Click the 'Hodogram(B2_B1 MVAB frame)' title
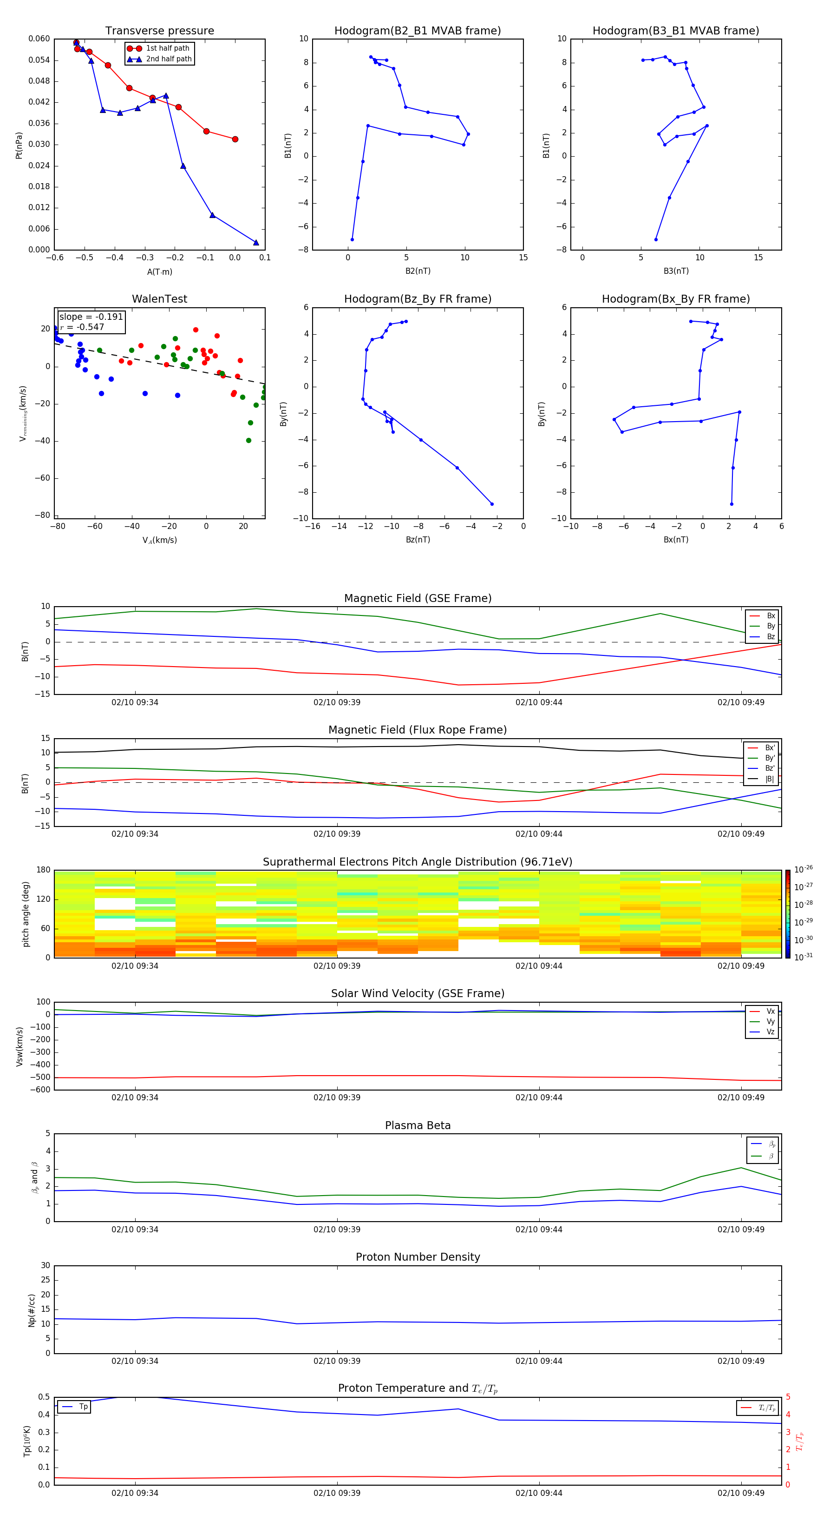Image resolution: width=836 pixels, height=1534 pixels. [417, 31]
